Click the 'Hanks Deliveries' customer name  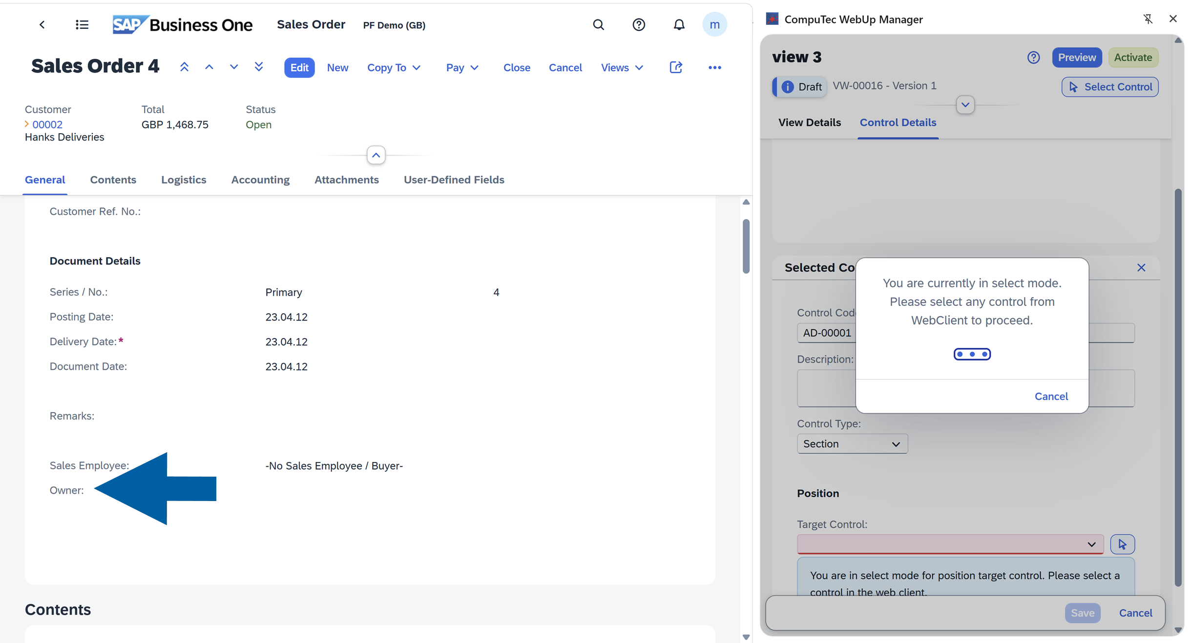tap(64, 137)
